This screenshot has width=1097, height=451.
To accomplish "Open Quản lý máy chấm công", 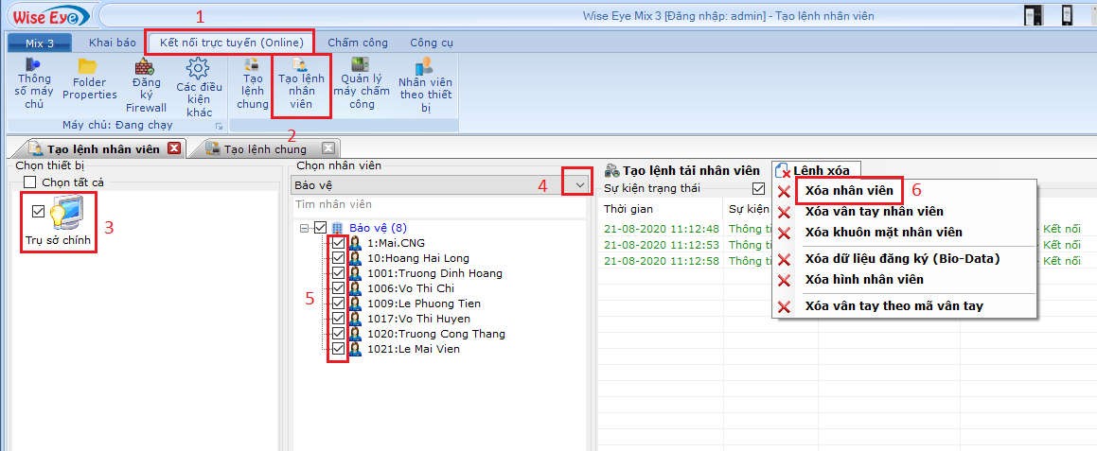I will click(x=361, y=83).
